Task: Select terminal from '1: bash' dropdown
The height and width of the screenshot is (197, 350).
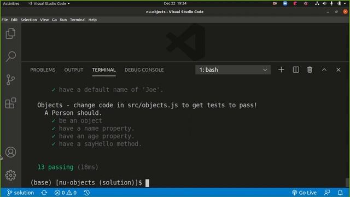Action: pos(233,69)
